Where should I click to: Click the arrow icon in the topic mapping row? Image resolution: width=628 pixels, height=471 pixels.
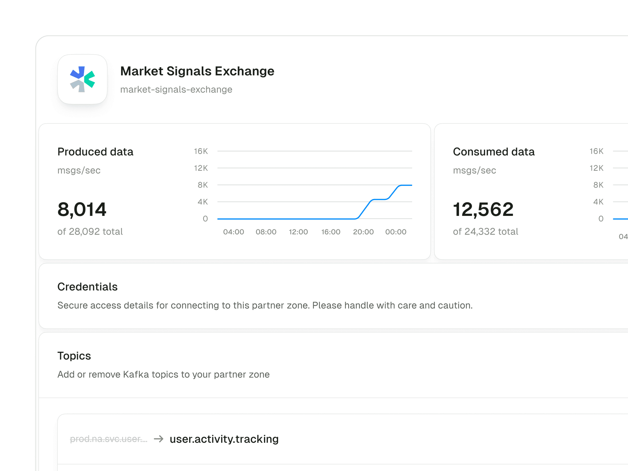click(159, 438)
